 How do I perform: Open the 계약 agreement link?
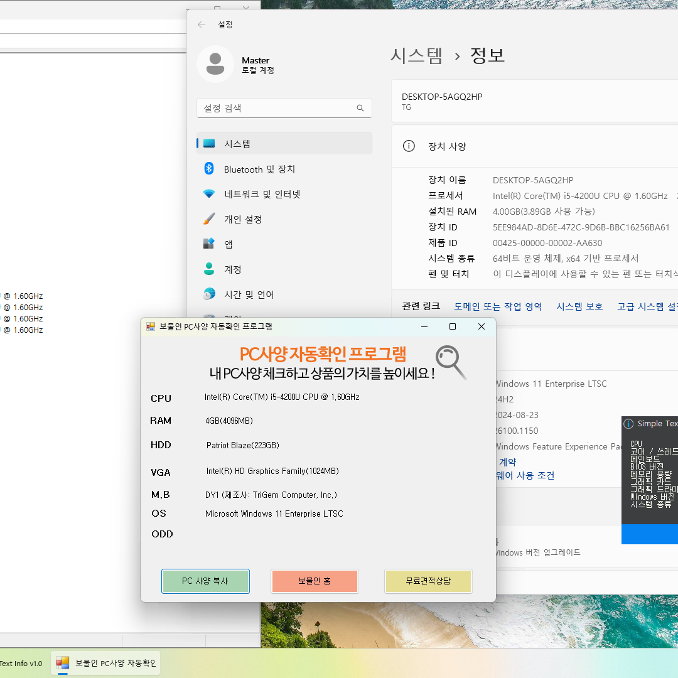508,462
